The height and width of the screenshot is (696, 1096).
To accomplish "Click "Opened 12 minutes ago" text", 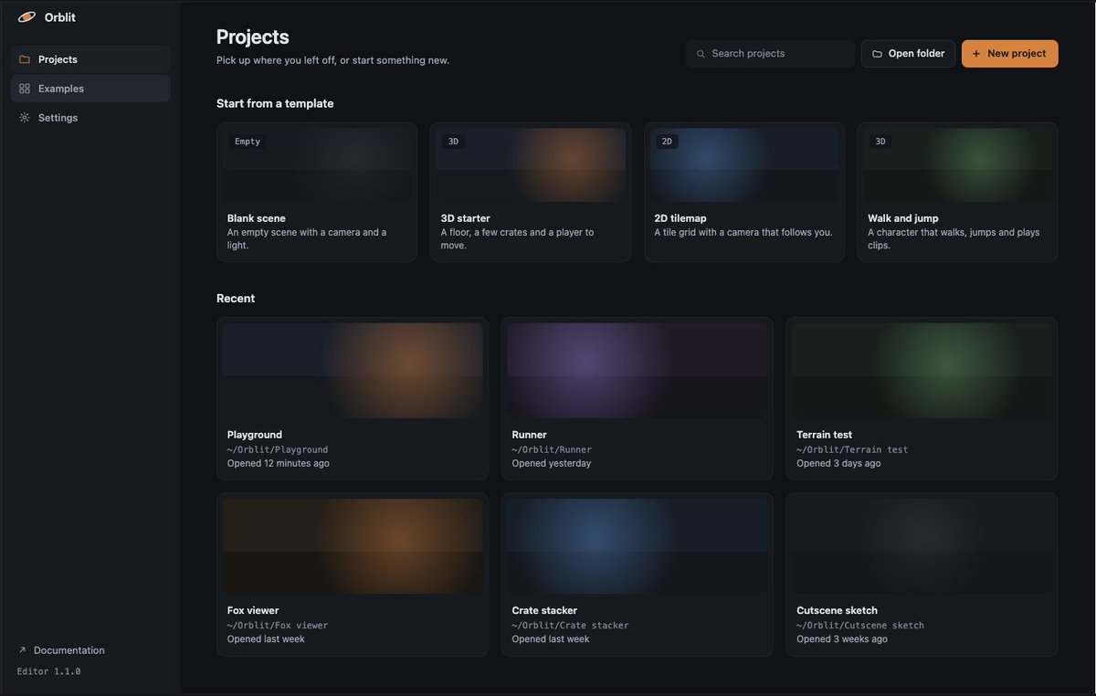I will (279, 463).
